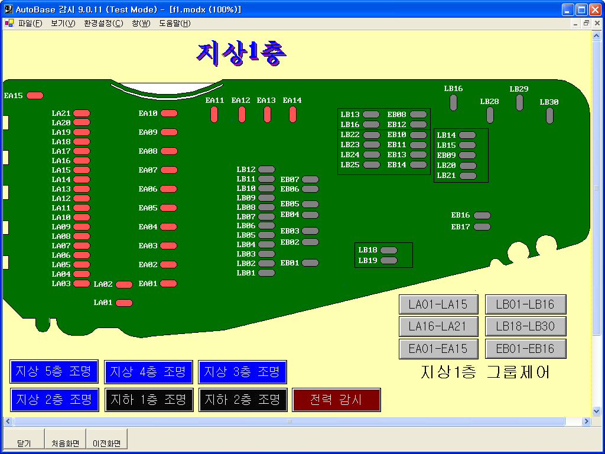
Task: Click the LB16 vertical lamp indicator
Action: (454, 102)
